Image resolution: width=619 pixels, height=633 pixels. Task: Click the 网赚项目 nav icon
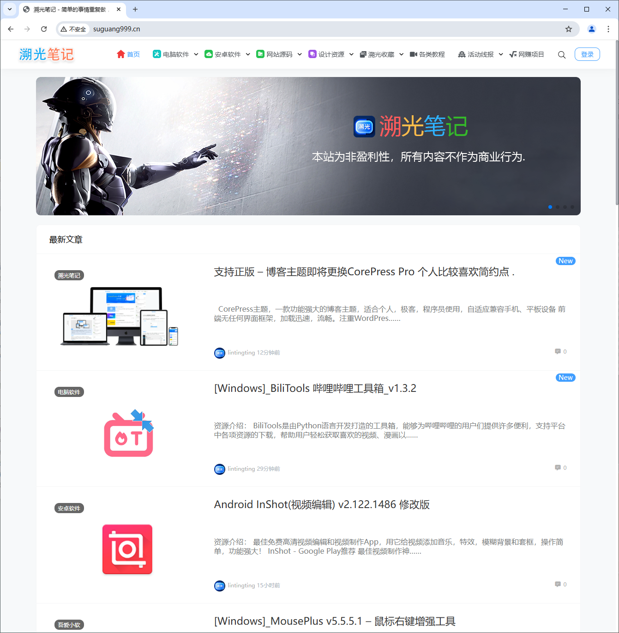pos(513,54)
